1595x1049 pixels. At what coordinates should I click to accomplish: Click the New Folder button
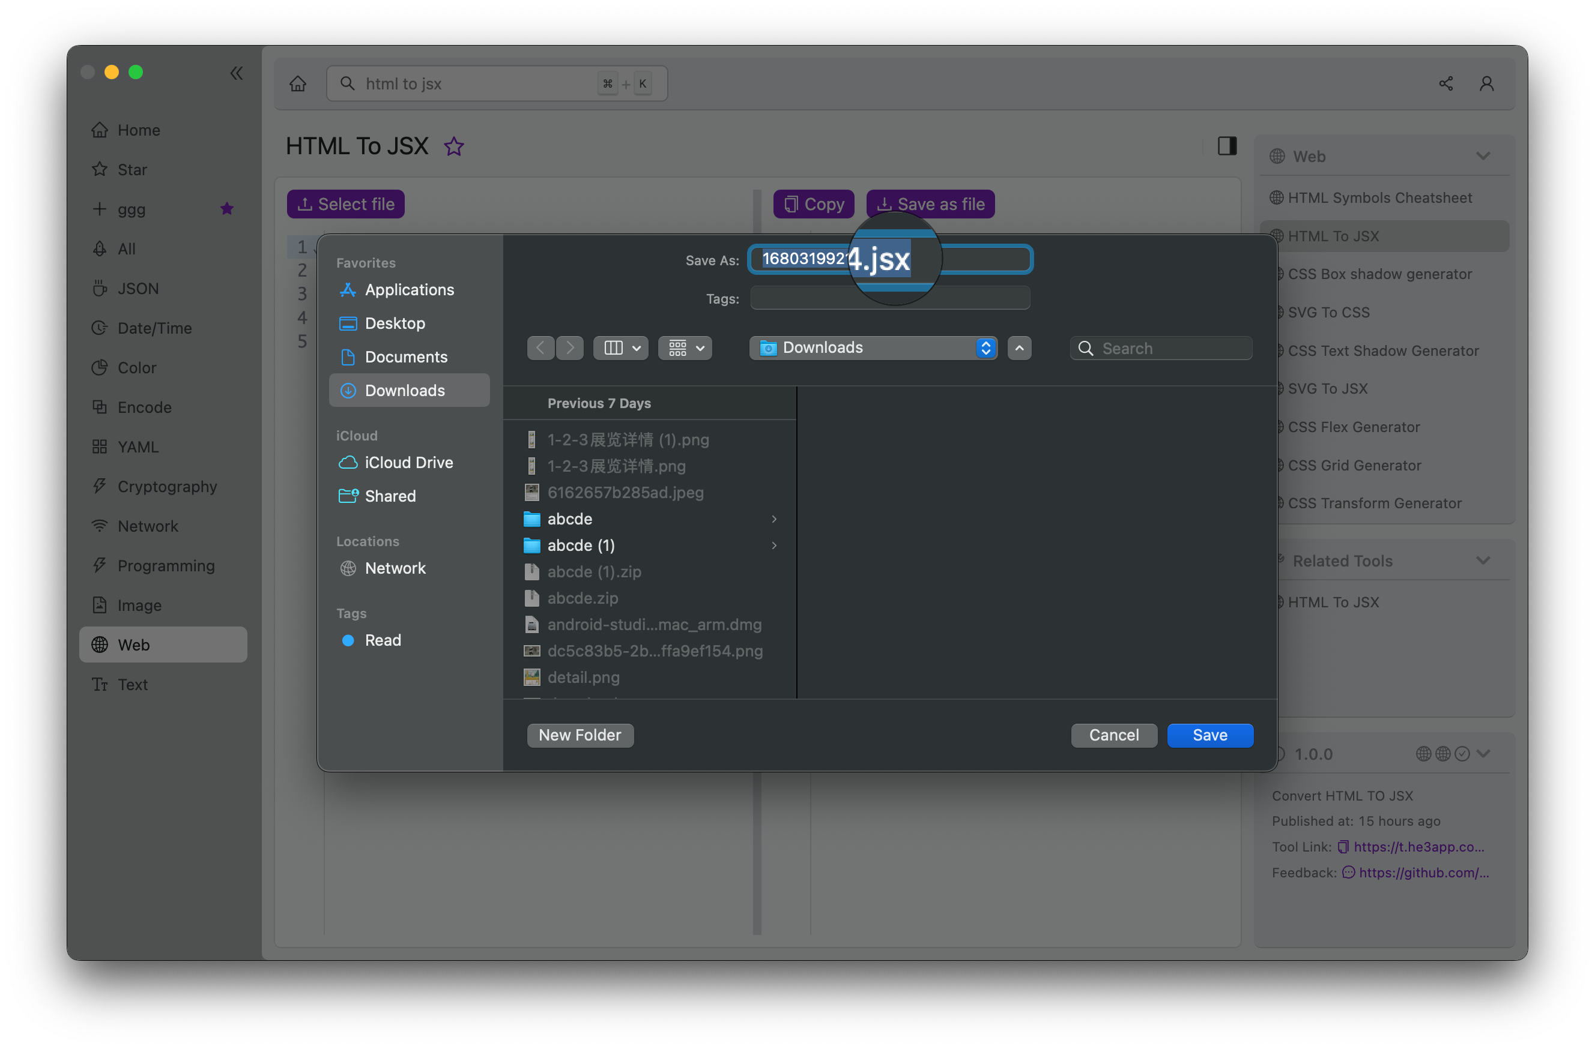pyautogui.click(x=580, y=735)
